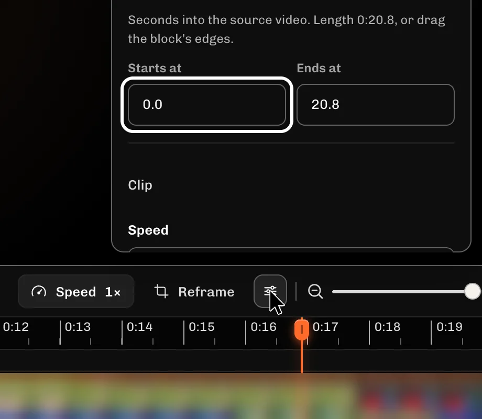Click the timeline zoom slider handle
The height and width of the screenshot is (419, 482).
(x=473, y=291)
